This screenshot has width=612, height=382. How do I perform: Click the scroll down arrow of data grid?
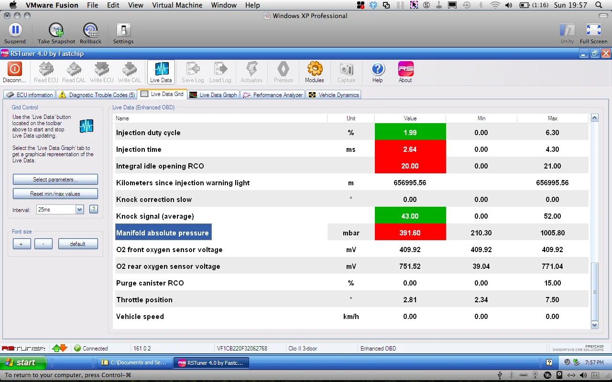pos(595,325)
